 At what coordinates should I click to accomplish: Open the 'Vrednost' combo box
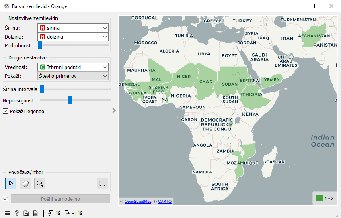point(73,67)
